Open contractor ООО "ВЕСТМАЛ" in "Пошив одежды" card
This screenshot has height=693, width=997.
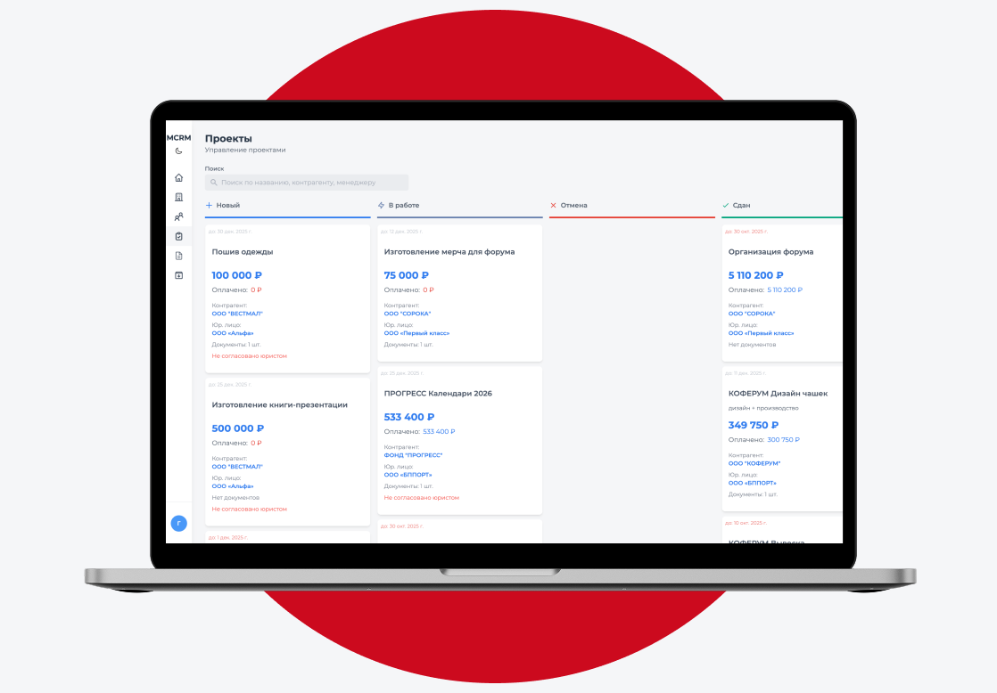pyautogui.click(x=237, y=314)
